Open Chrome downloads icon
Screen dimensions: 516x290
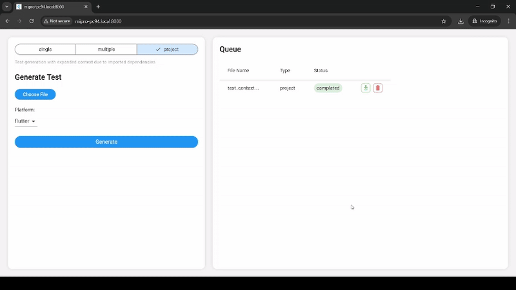click(461, 21)
